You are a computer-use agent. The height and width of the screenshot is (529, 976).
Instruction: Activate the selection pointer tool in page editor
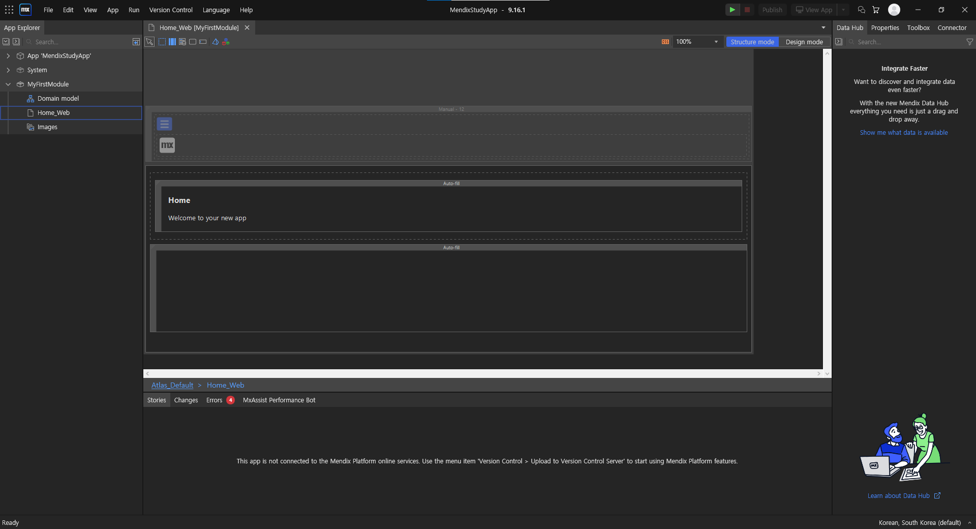[149, 42]
